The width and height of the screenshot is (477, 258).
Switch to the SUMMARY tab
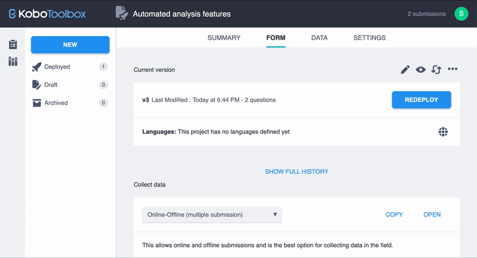coord(224,38)
